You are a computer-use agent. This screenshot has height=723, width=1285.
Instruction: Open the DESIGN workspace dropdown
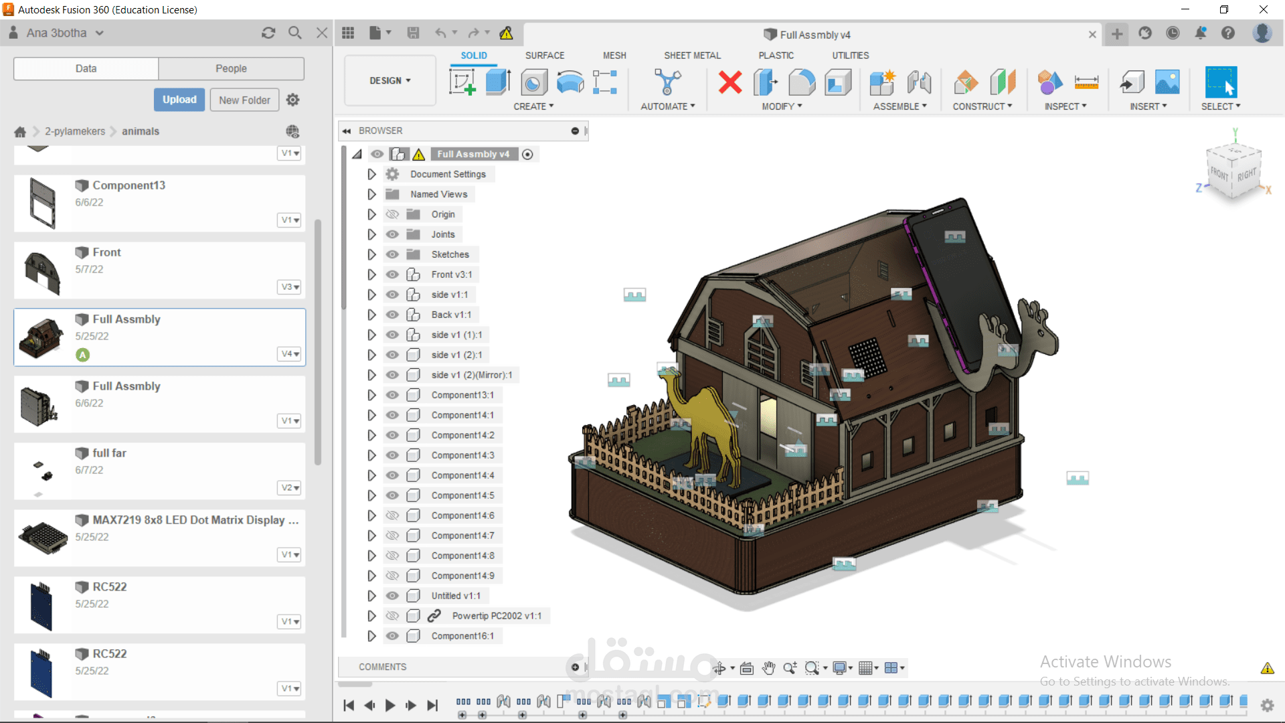point(390,80)
